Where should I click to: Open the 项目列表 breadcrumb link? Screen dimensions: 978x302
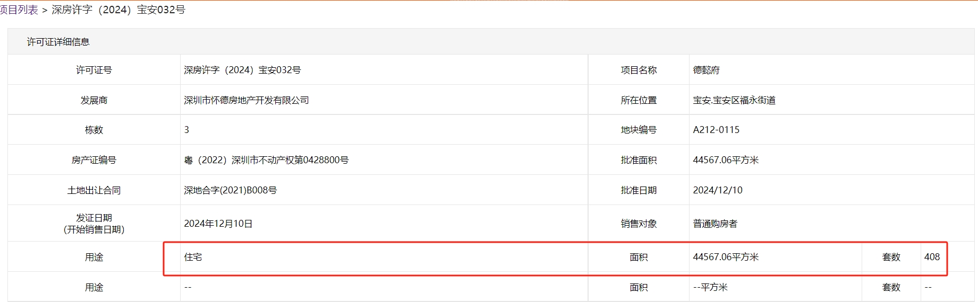(x=19, y=10)
